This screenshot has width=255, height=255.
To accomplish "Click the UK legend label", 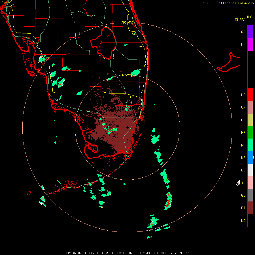I will 243,44.
